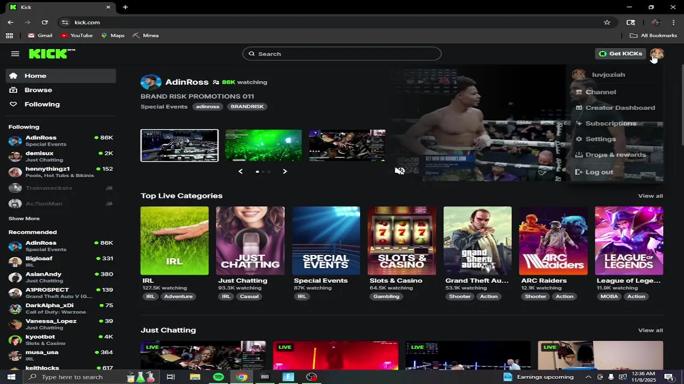
Task: View all Top Live Categories
Action: click(650, 196)
